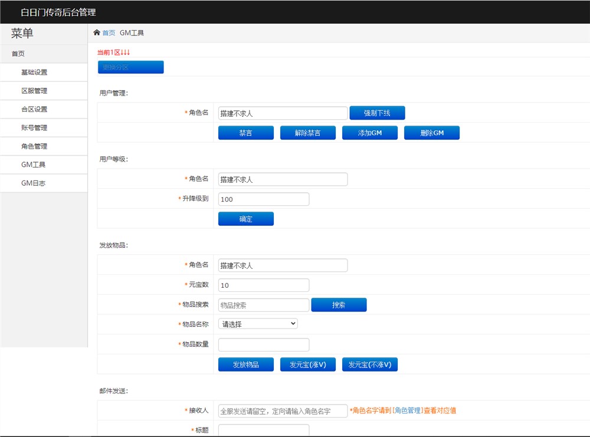Open 基础设置 in sidebar menu
This screenshot has width=590, height=437.
click(34, 73)
